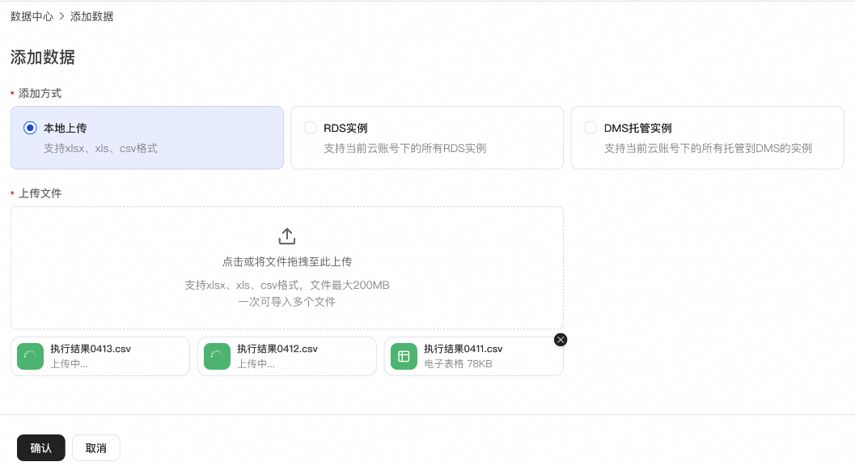855x466 pixels.
Task: Click the spinner icon for 执行结果0413.csv
Action: click(31, 356)
